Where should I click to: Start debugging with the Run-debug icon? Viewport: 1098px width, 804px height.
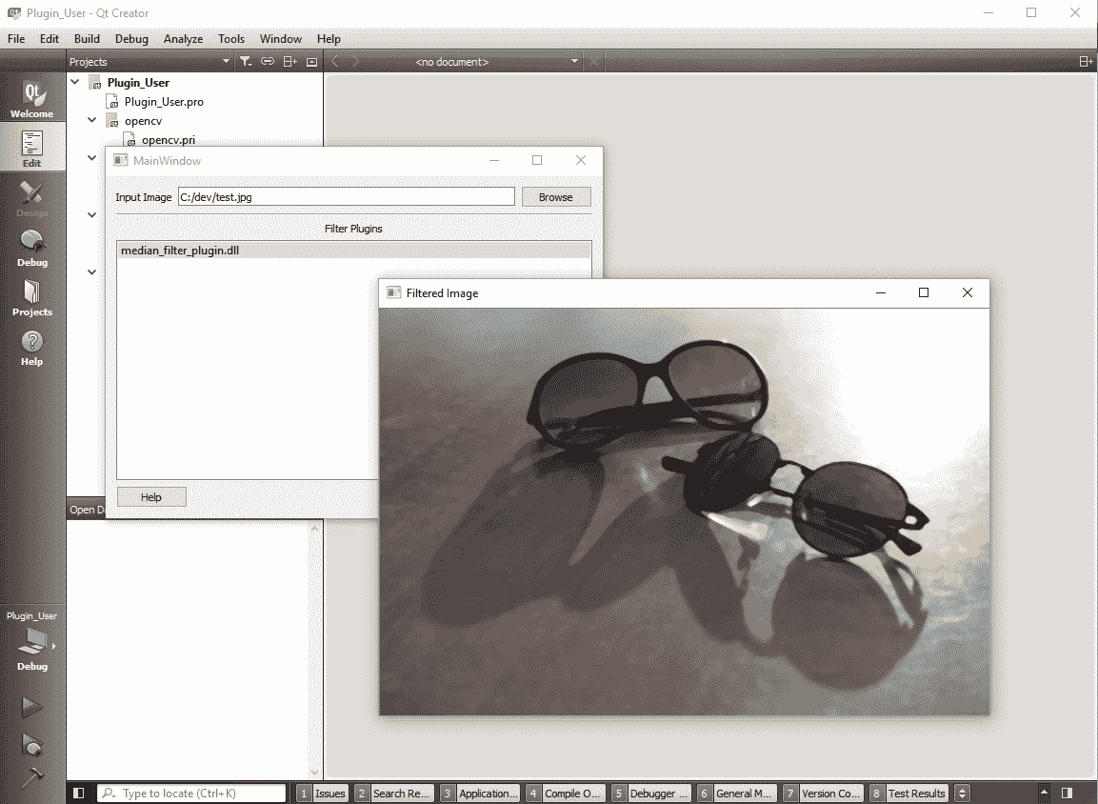tap(31, 743)
